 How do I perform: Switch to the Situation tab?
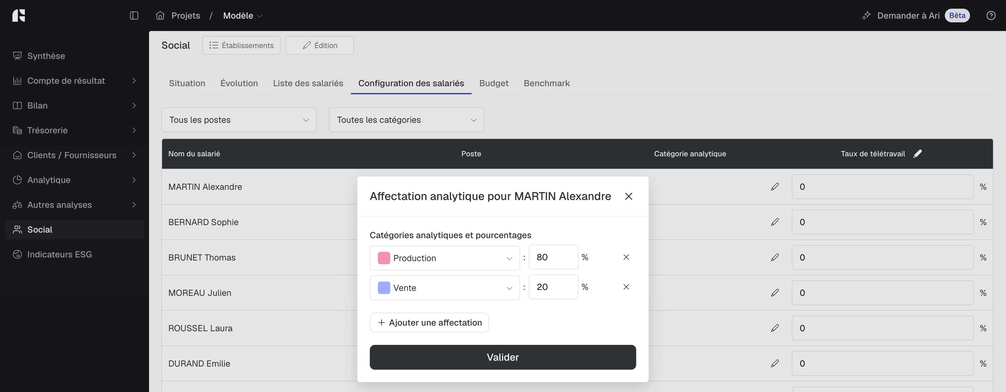(x=187, y=83)
